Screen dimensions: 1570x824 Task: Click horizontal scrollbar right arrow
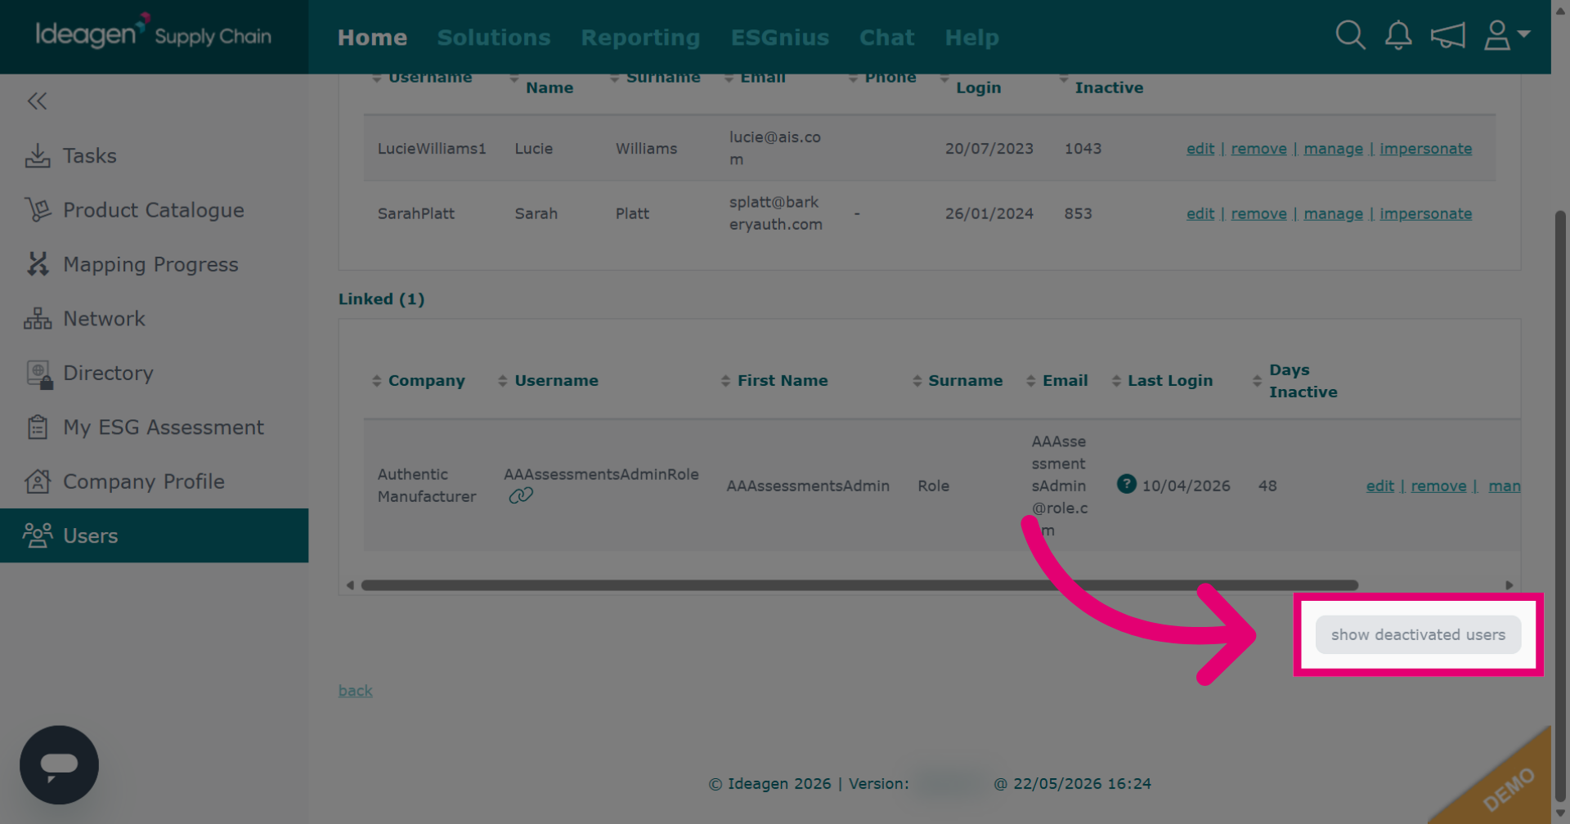click(x=1509, y=585)
